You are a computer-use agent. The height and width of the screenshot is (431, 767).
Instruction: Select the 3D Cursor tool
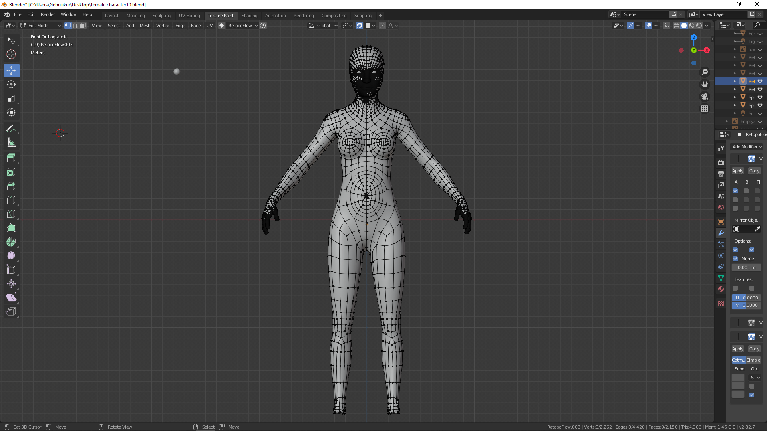[x=11, y=54]
